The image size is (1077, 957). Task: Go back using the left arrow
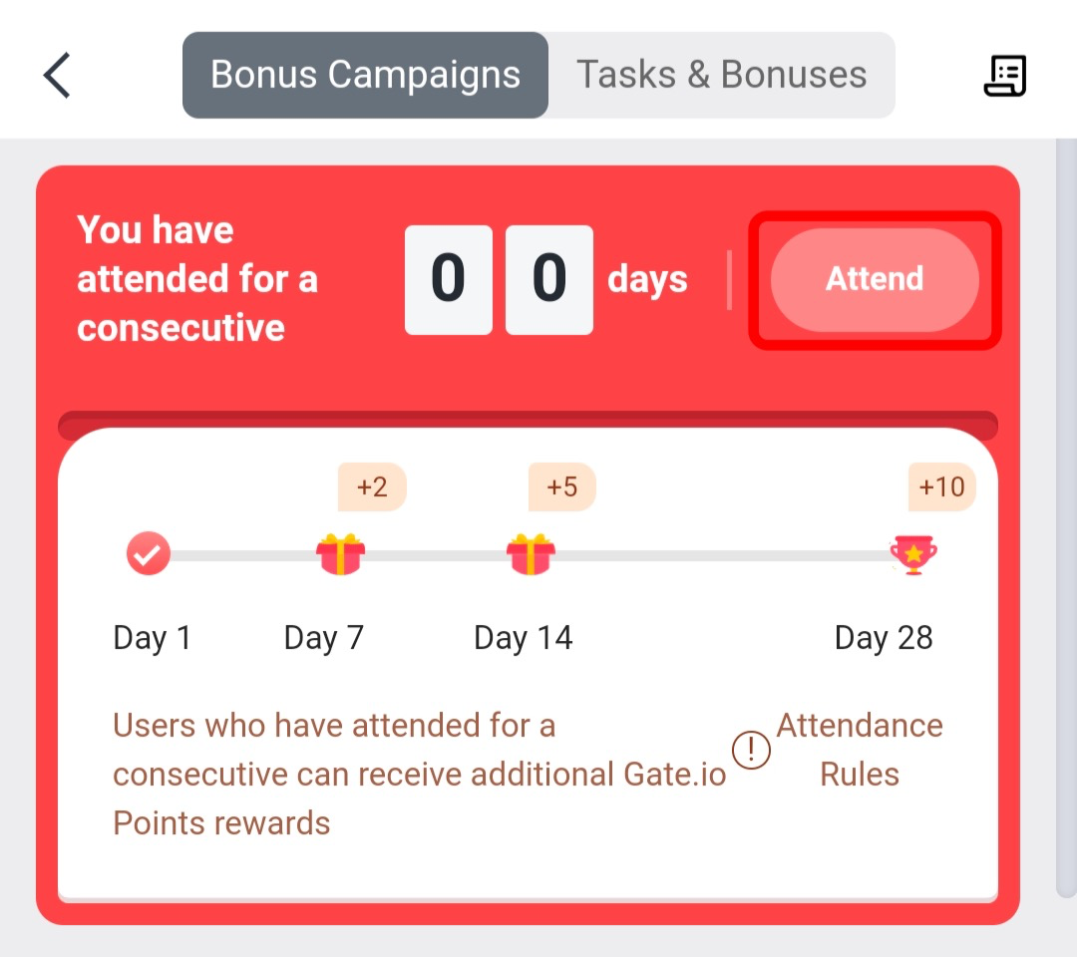57,76
